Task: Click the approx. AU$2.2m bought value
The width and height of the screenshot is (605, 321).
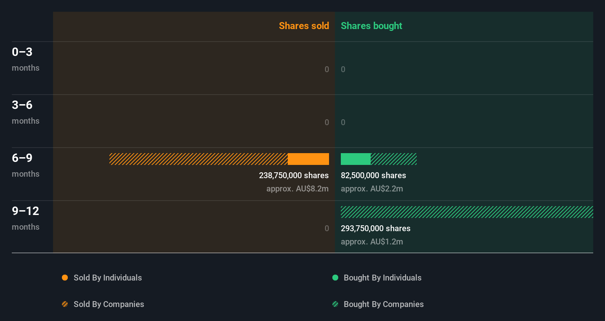Action: point(372,189)
